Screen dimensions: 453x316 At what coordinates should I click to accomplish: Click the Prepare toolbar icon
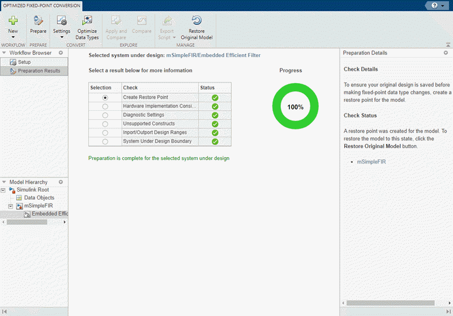(x=39, y=20)
